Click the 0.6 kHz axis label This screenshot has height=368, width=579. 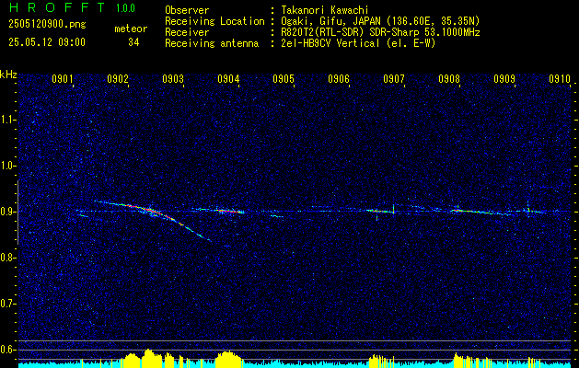coord(7,350)
